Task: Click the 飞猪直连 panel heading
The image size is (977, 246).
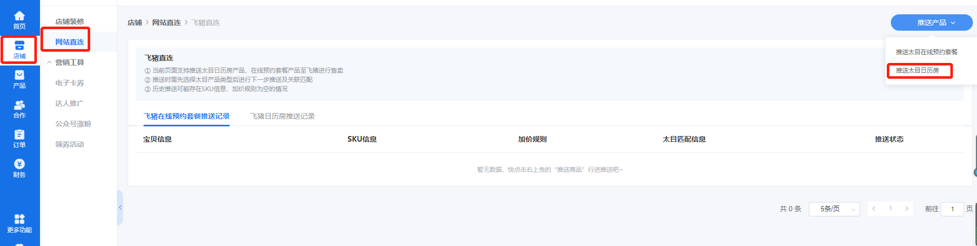Action: click(159, 58)
